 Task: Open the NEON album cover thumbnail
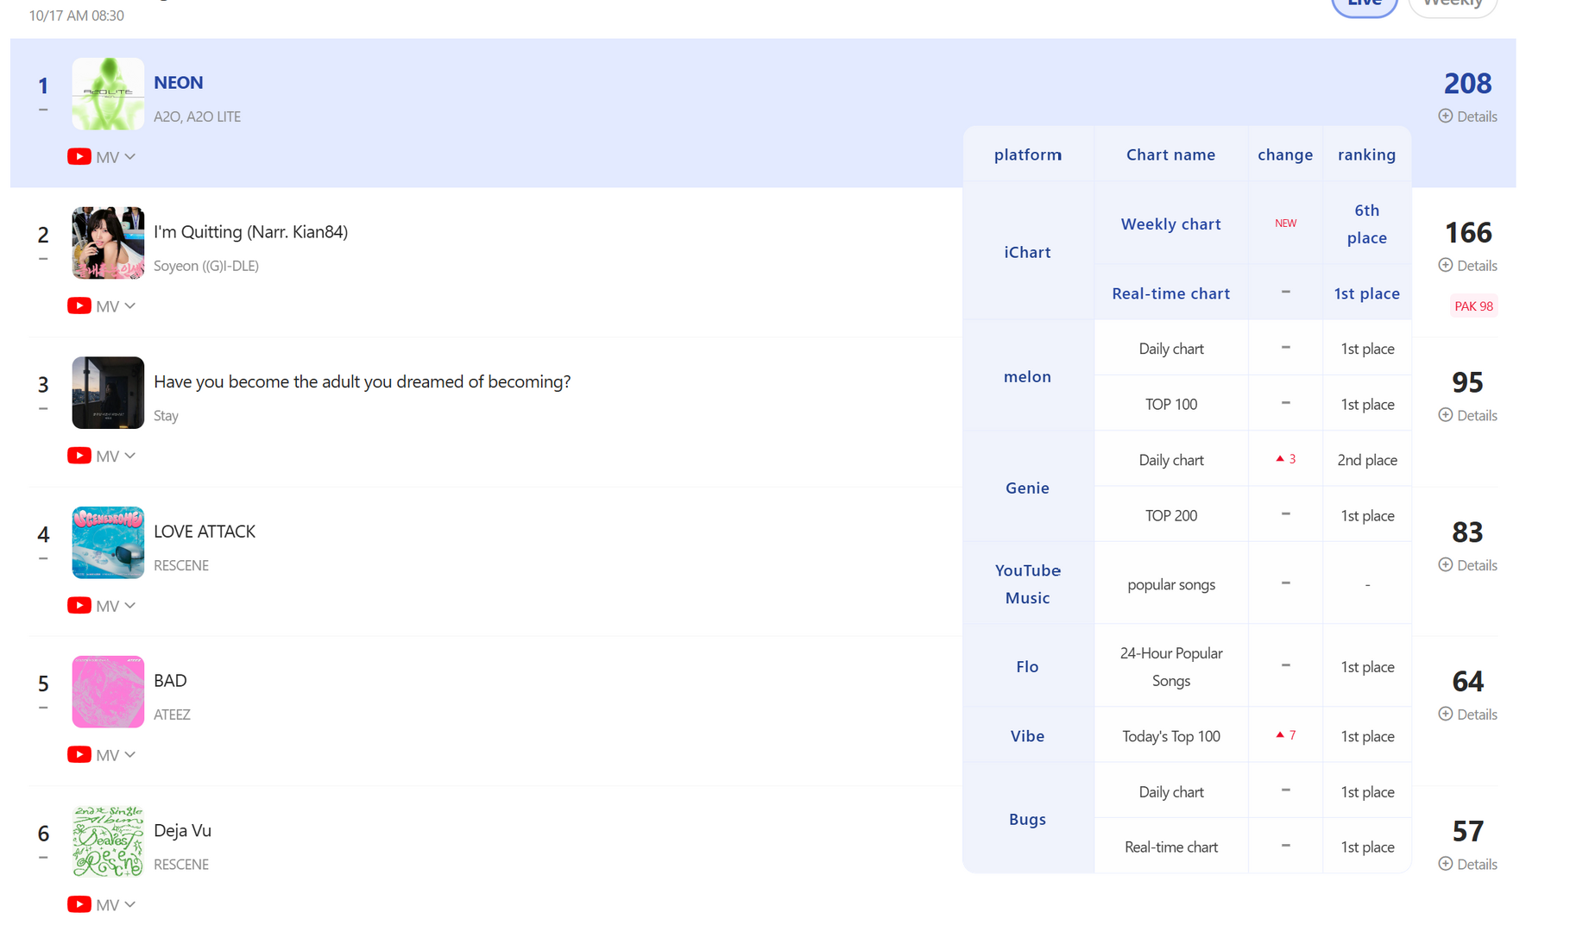(x=108, y=94)
